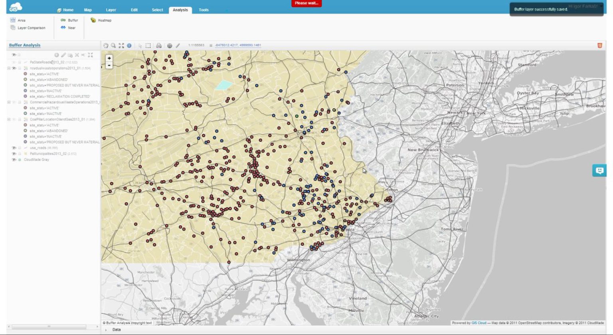Select the Pan hand tool
Screen dimensions: 613x335
pos(106,46)
